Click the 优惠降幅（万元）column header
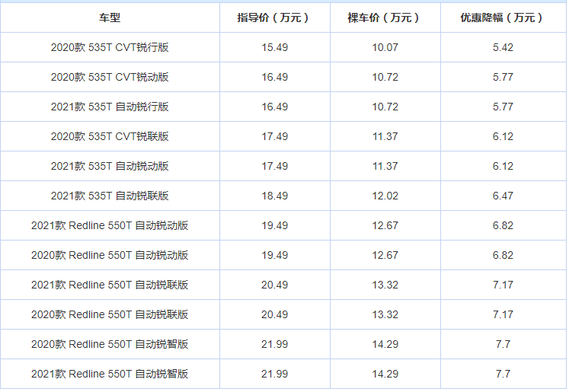The width and height of the screenshot is (569, 392). (x=503, y=18)
